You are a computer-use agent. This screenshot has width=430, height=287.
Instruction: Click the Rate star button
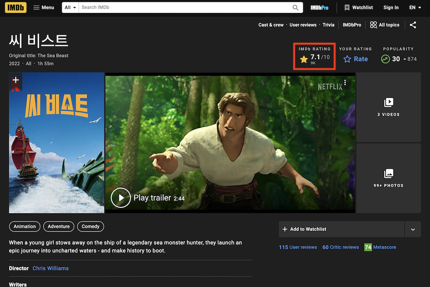(355, 59)
